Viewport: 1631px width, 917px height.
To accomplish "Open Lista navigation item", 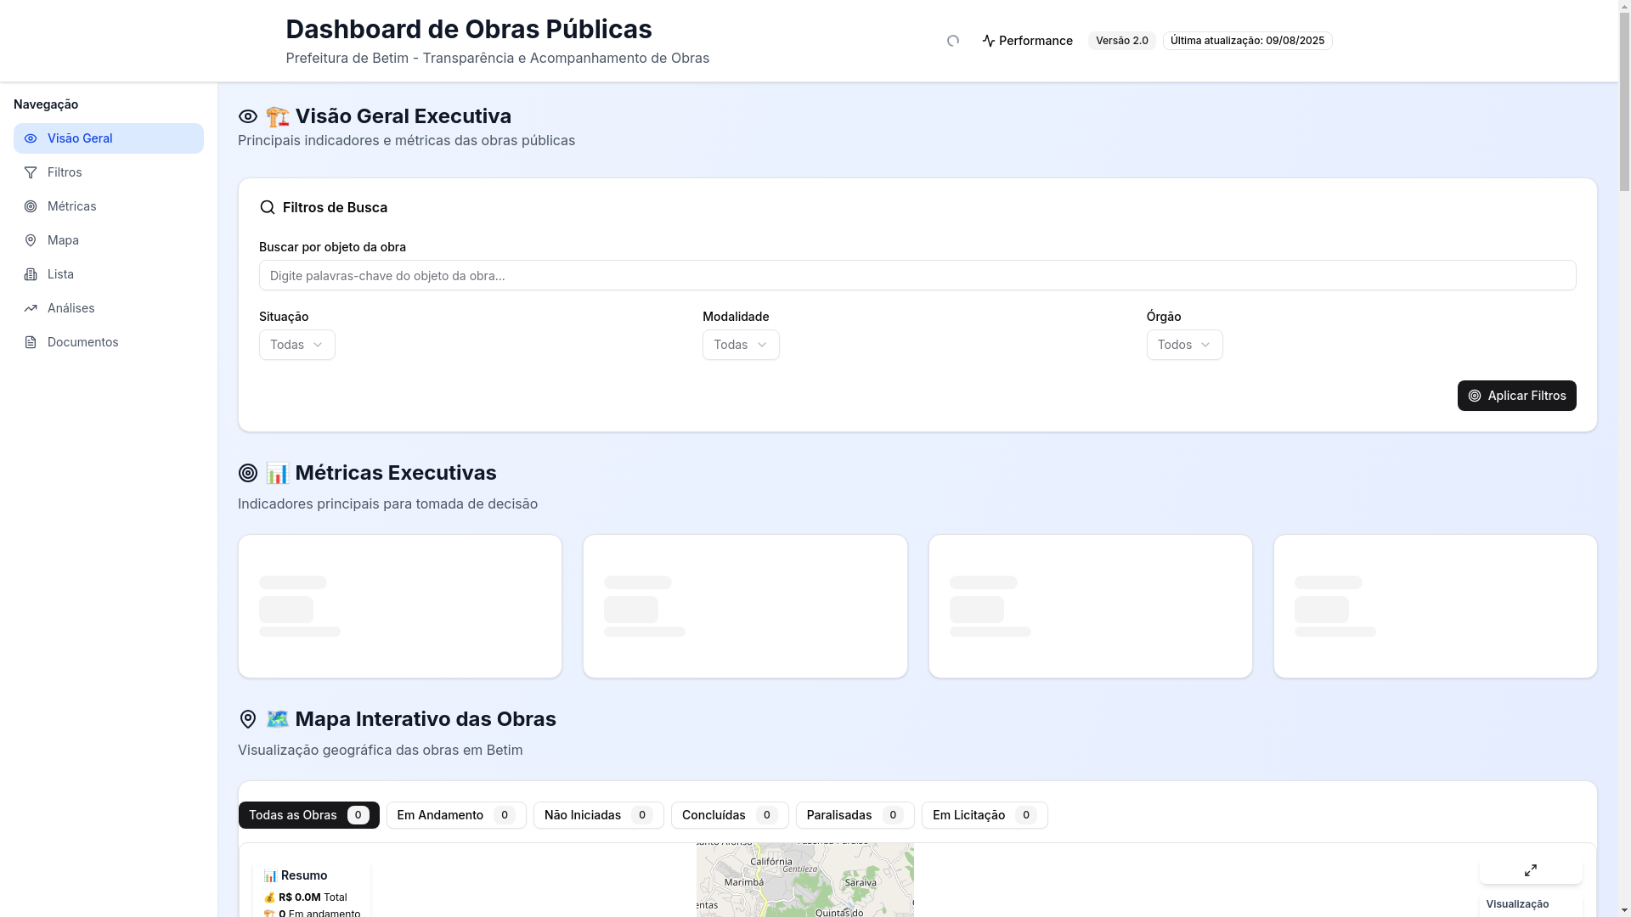I will 109,274.
